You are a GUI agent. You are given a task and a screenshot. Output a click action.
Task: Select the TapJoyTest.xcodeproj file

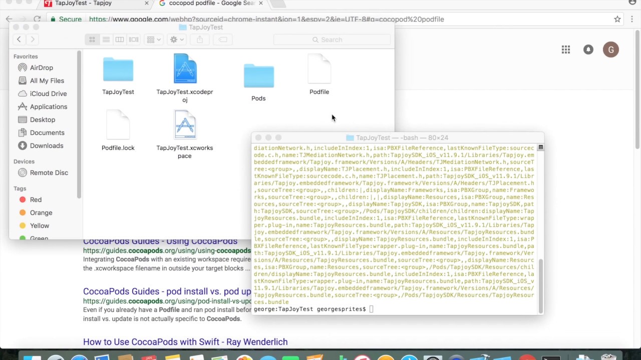[x=185, y=69]
